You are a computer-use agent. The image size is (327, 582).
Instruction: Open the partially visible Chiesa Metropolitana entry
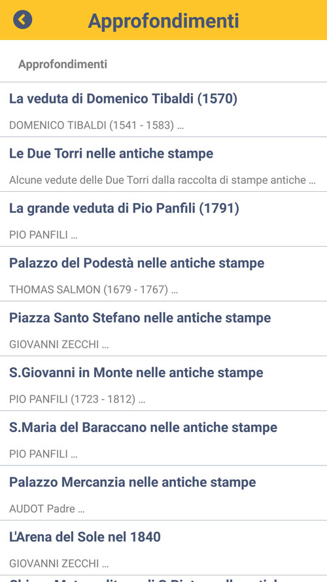163,579
